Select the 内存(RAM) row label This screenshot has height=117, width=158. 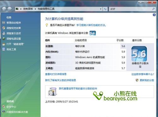52,52
